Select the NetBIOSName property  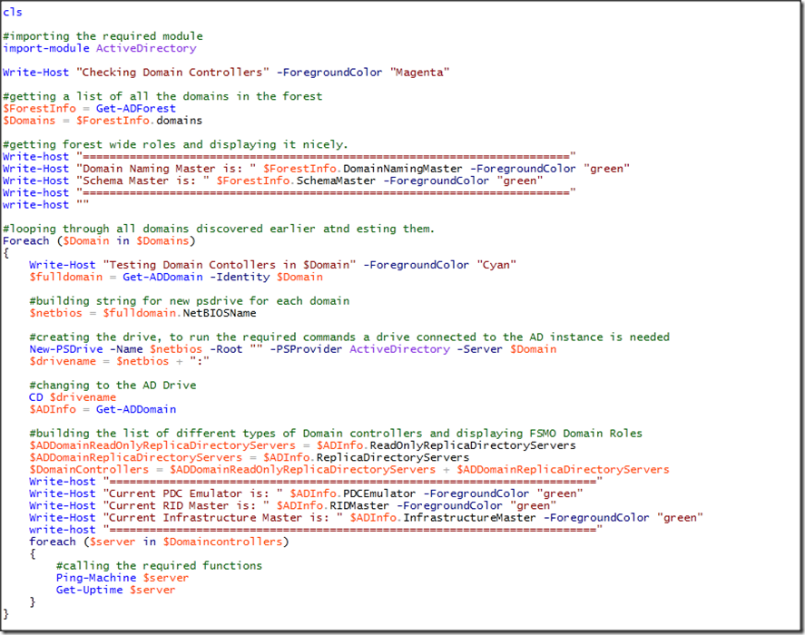pyautogui.click(x=219, y=313)
